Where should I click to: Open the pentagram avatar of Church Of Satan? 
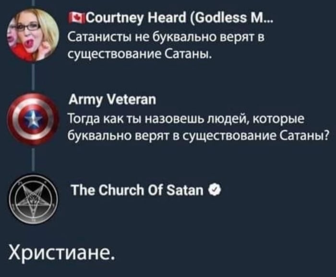[x=33, y=199]
